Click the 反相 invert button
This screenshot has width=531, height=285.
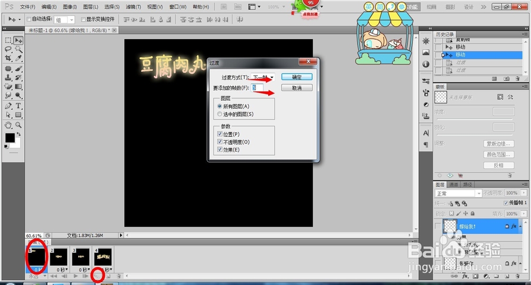499,165
